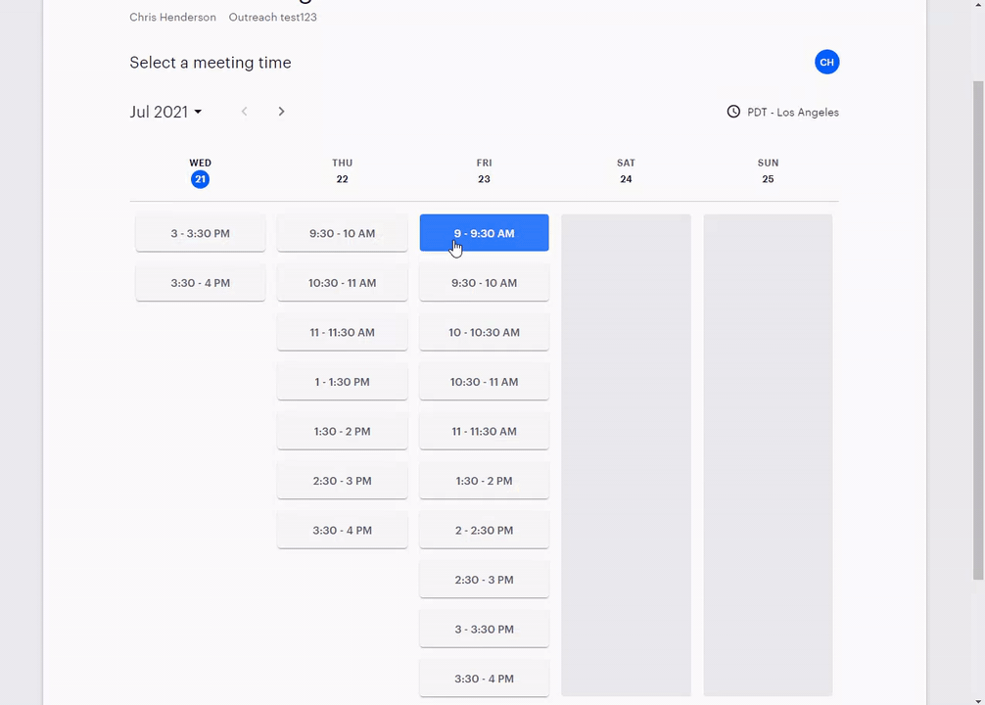Pick Friday 2 - 2:30 PM slot
The image size is (985, 705).
pyautogui.click(x=484, y=530)
